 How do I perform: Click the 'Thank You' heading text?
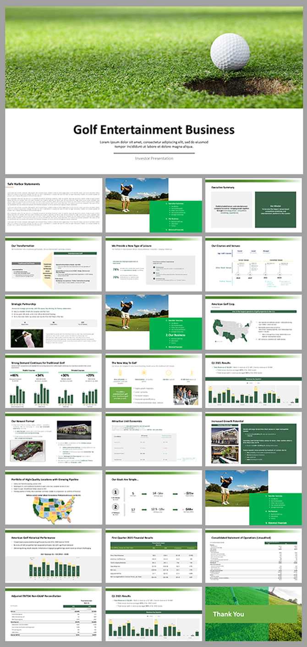(228, 614)
